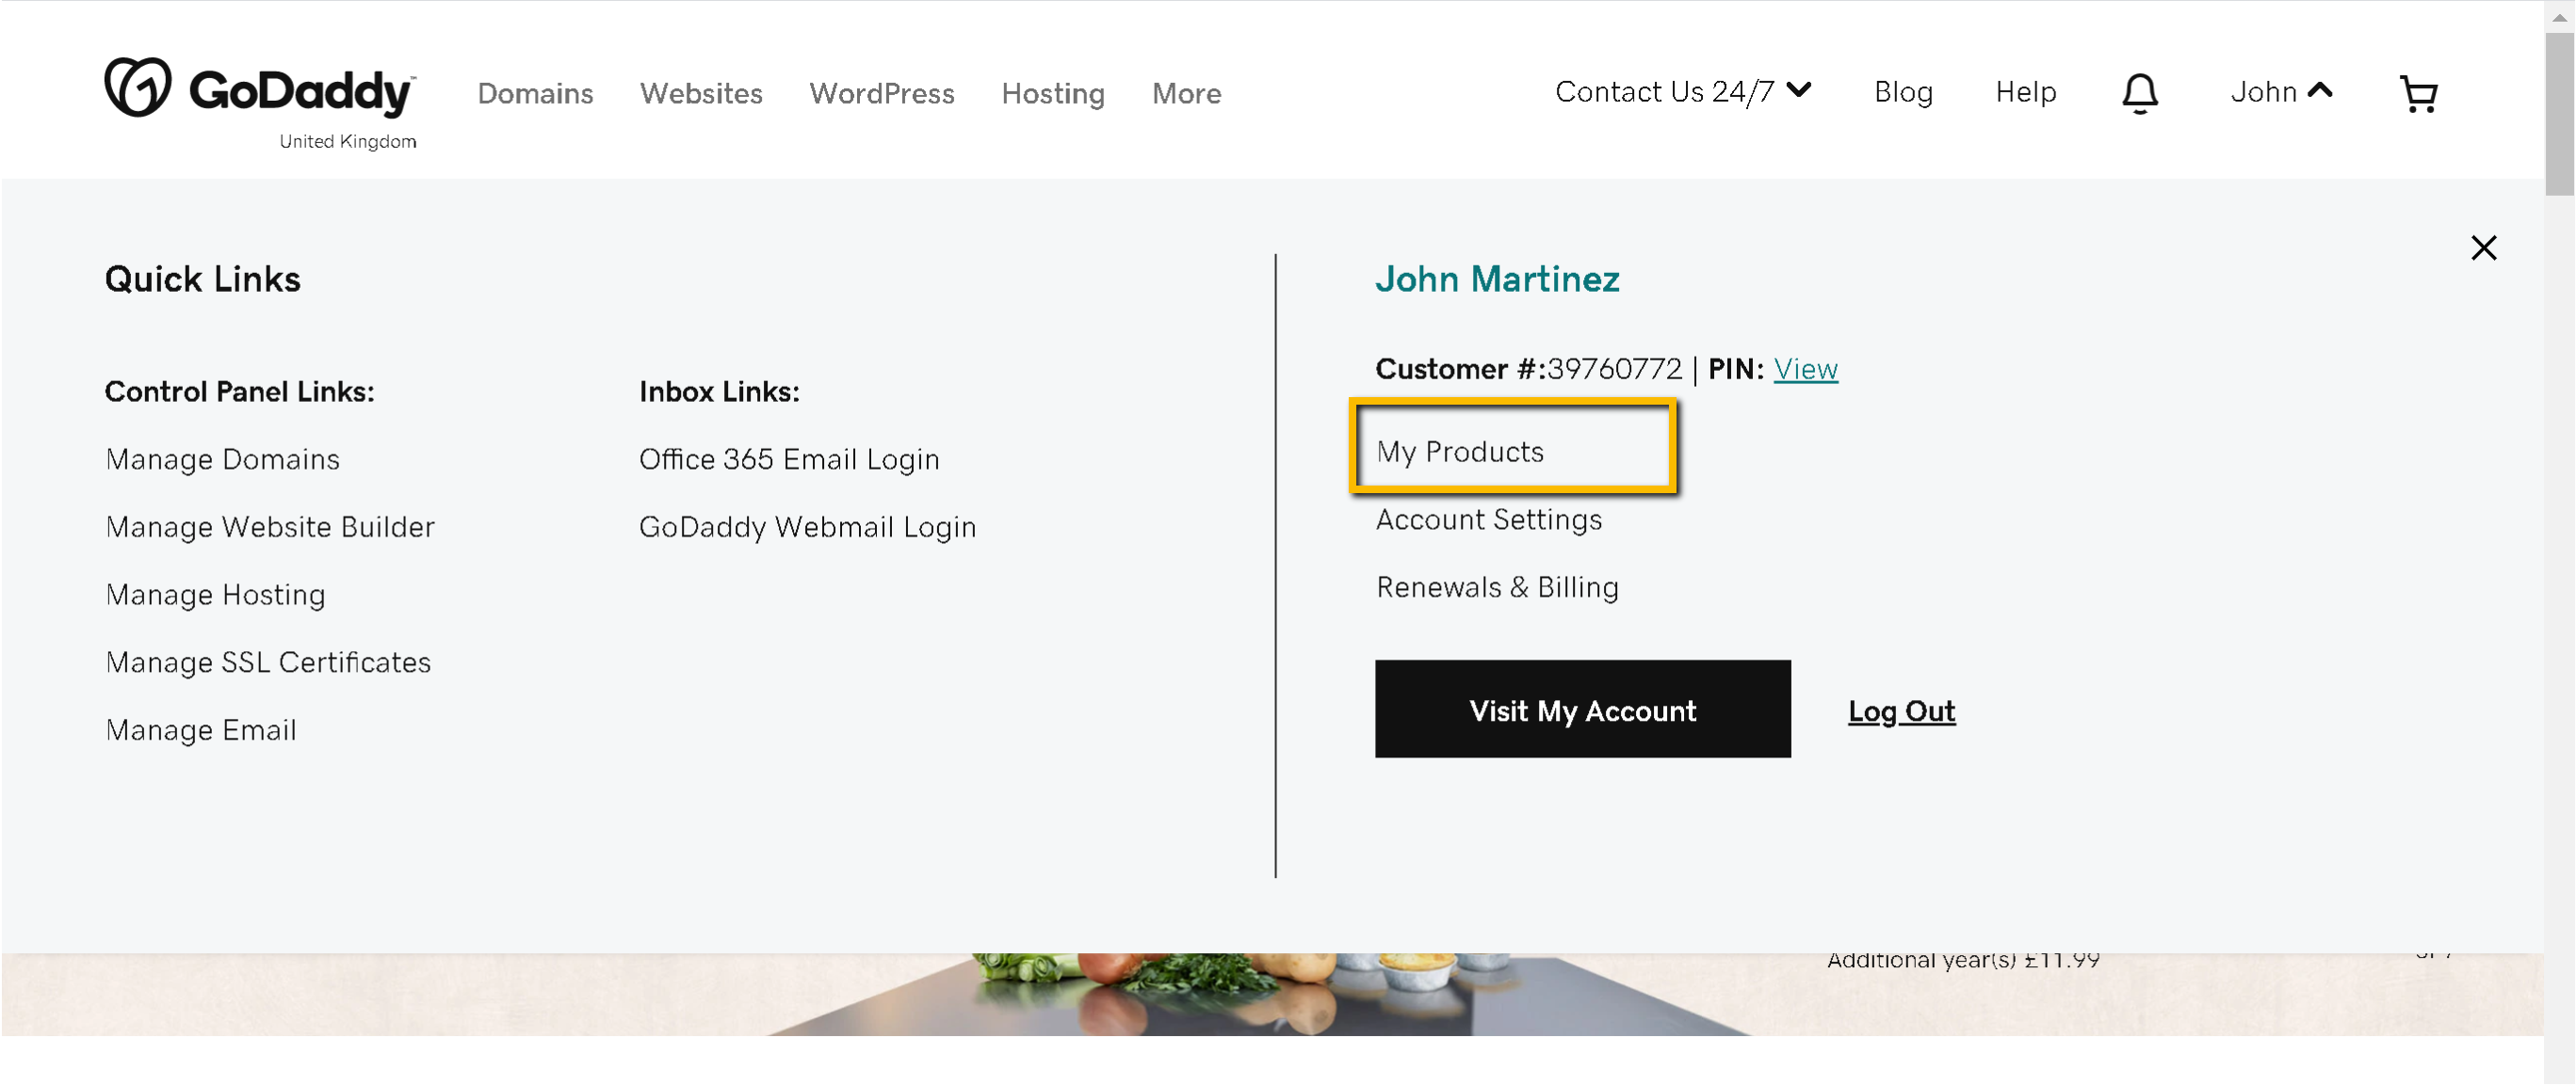2576x1085 pixels.
Task: Expand Contact Us 24/7 dropdown
Action: point(1683,92)
